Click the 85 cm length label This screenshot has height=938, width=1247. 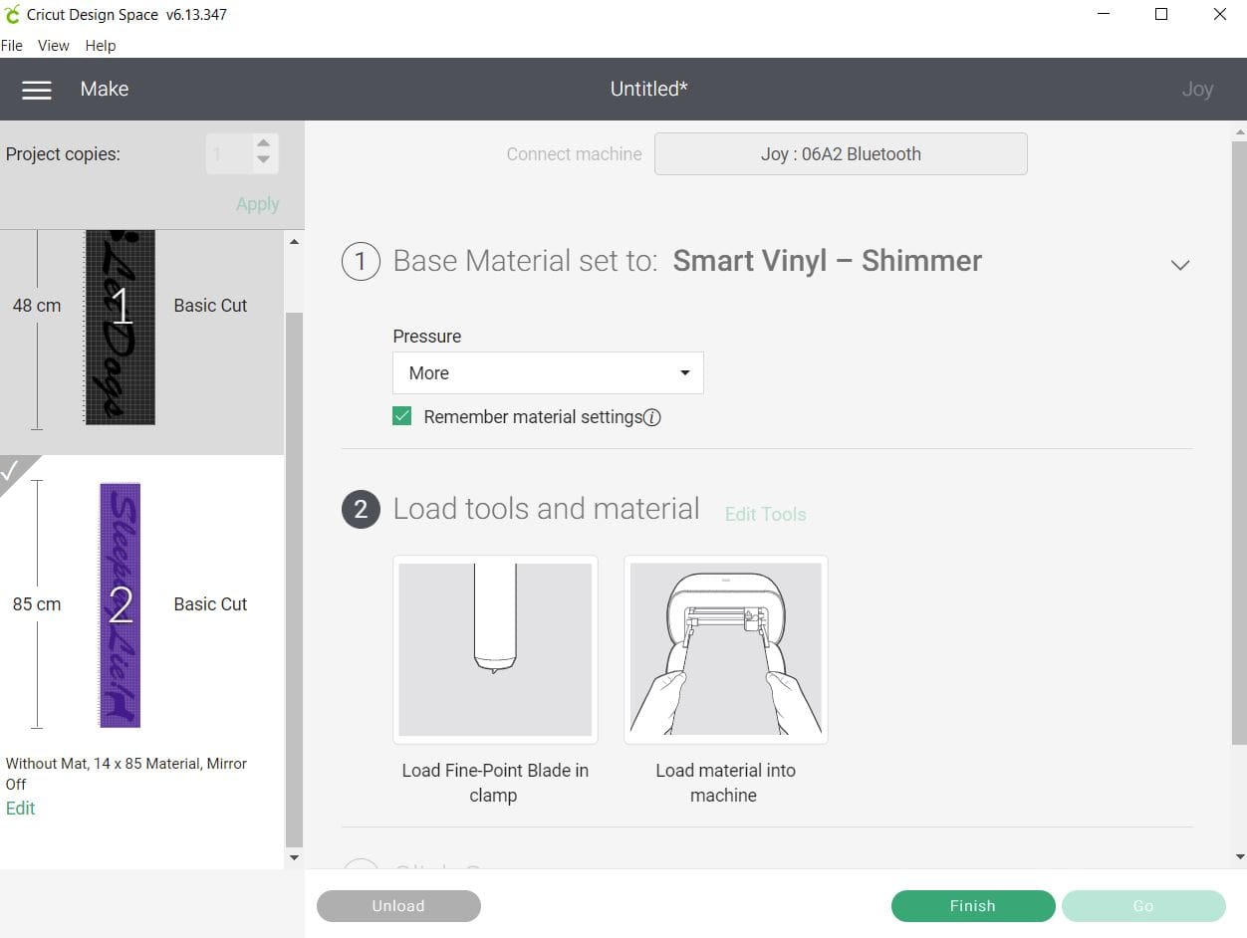37,604
